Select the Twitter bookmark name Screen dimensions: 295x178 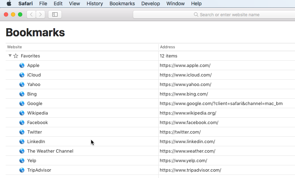[34, 132]
